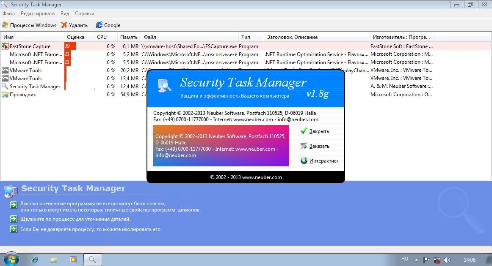The width and height of the screenshot is (492, 266).
Task: Select the Проводник process name
Action: tap(23, 95)
